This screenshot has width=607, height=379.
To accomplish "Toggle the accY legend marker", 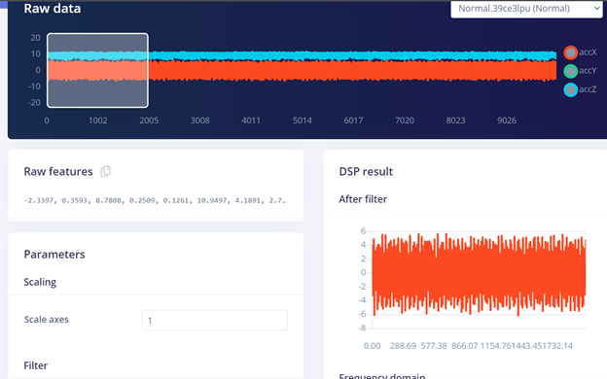I will tap(571, 71).
